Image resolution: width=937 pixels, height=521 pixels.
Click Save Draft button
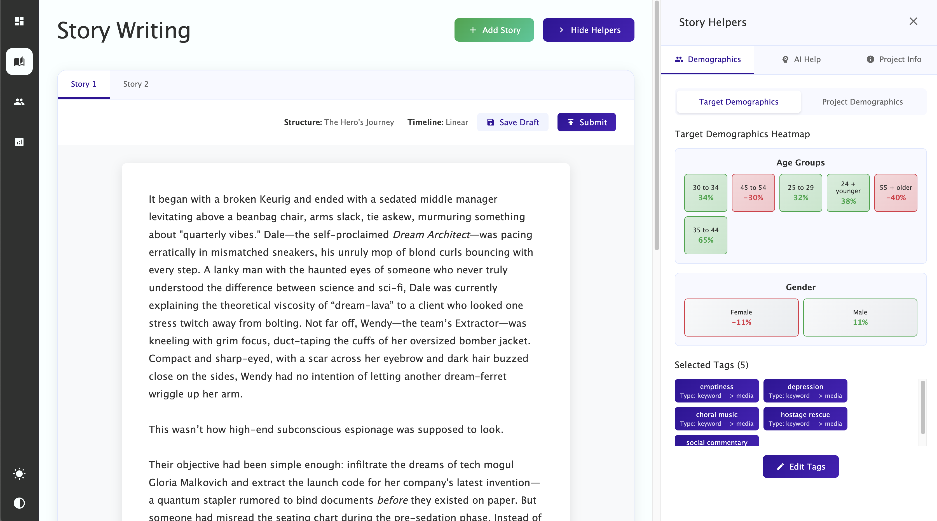pyautogui.click(x=512, y=122)
